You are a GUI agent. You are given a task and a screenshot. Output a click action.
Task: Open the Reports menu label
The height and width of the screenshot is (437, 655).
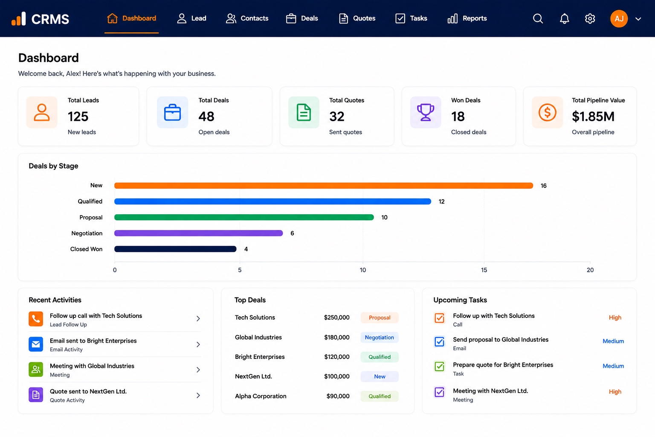pos(475,18)
